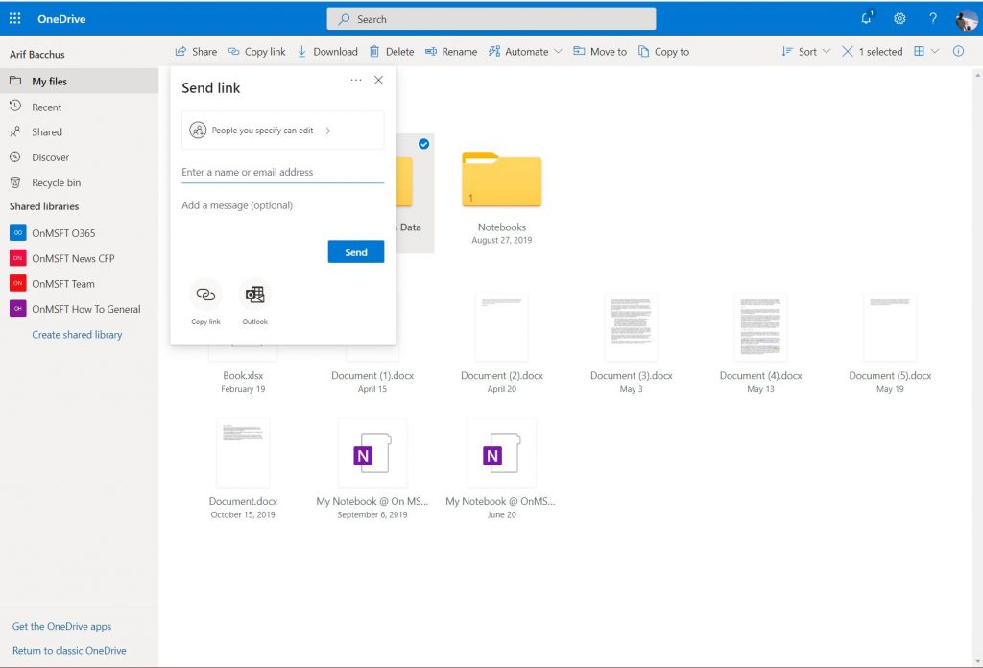
Task: Expand the Automate dropdown
Action: (525, 52)
